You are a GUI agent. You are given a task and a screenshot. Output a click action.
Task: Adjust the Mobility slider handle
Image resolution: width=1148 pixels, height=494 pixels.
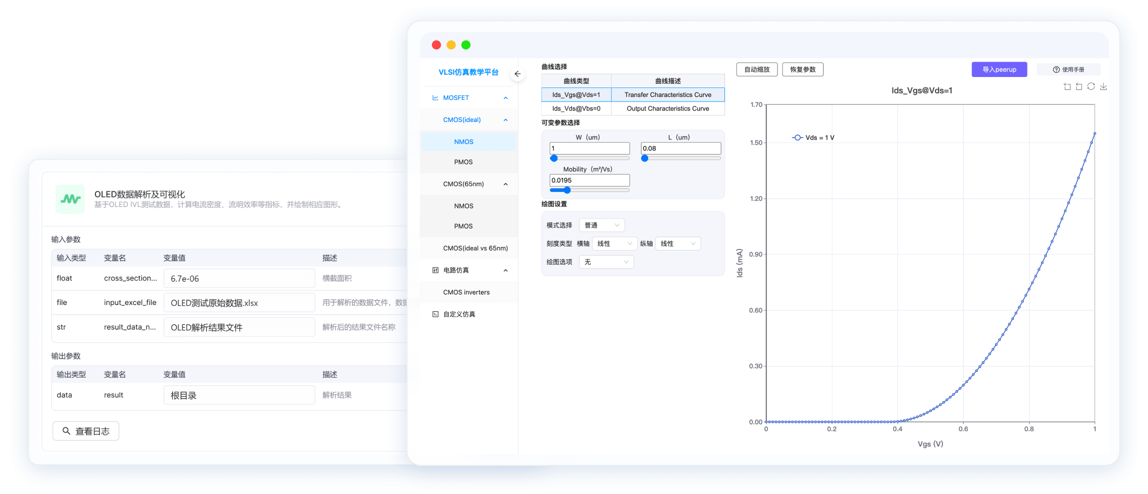[567, 190]
